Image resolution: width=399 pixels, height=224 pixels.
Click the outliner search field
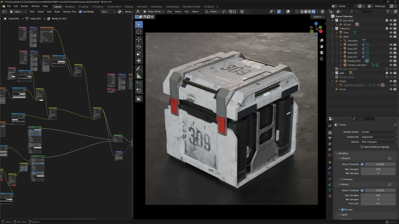[360, 11]
